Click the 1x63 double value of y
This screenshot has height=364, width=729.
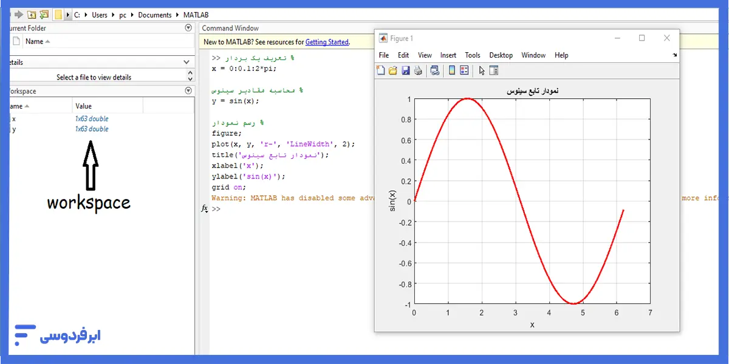point(92,129)
